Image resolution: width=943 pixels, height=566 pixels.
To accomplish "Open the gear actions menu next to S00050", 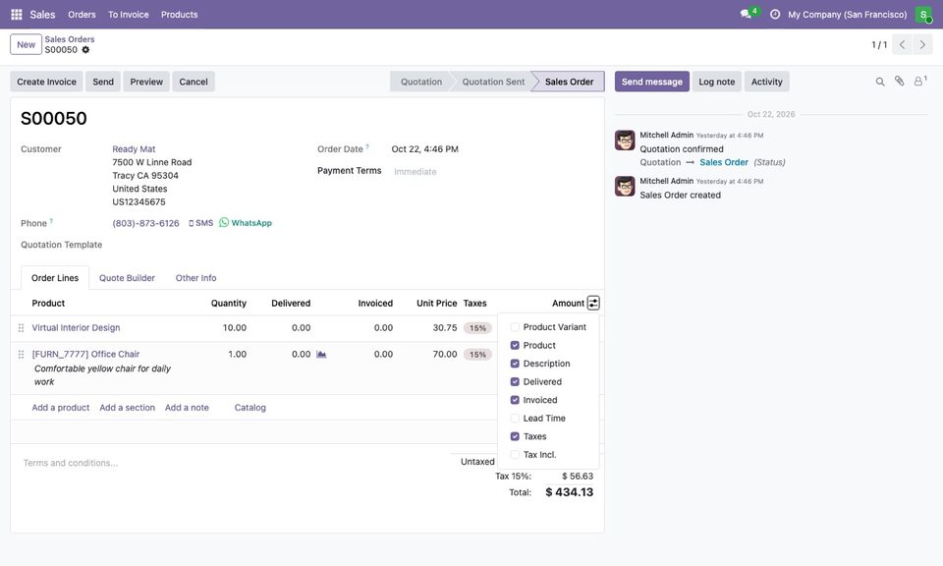I will click(x=85, y=50).
